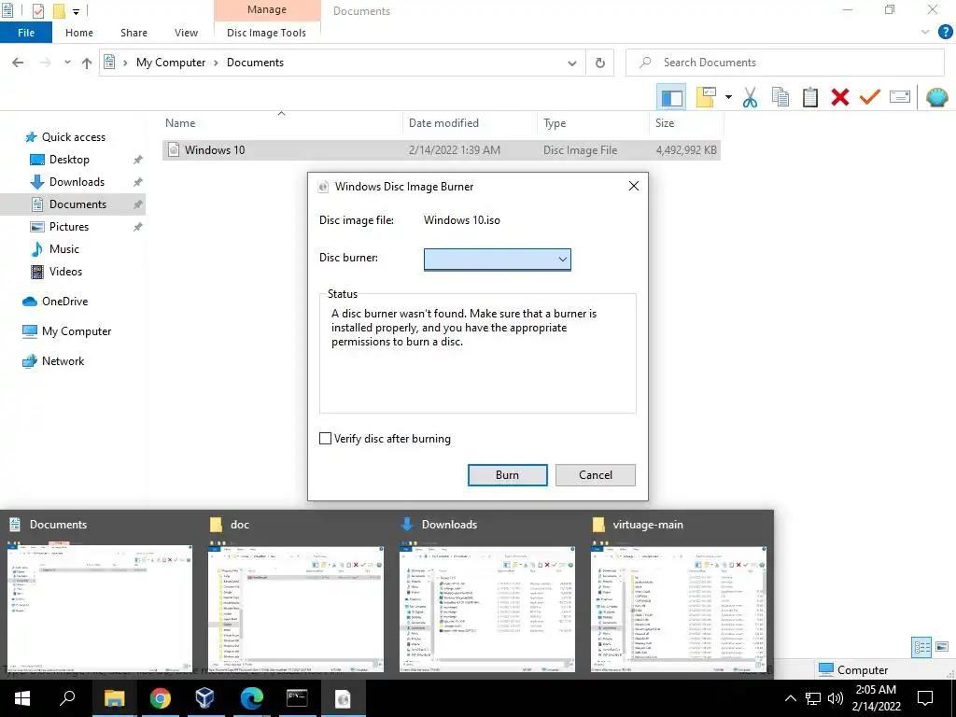Toggle the navigation pane toolbar icon
The image size is (956, 717).
(x=671, y=97)
